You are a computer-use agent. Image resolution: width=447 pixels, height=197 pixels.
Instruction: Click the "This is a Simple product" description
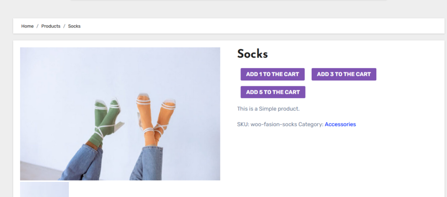268,109
